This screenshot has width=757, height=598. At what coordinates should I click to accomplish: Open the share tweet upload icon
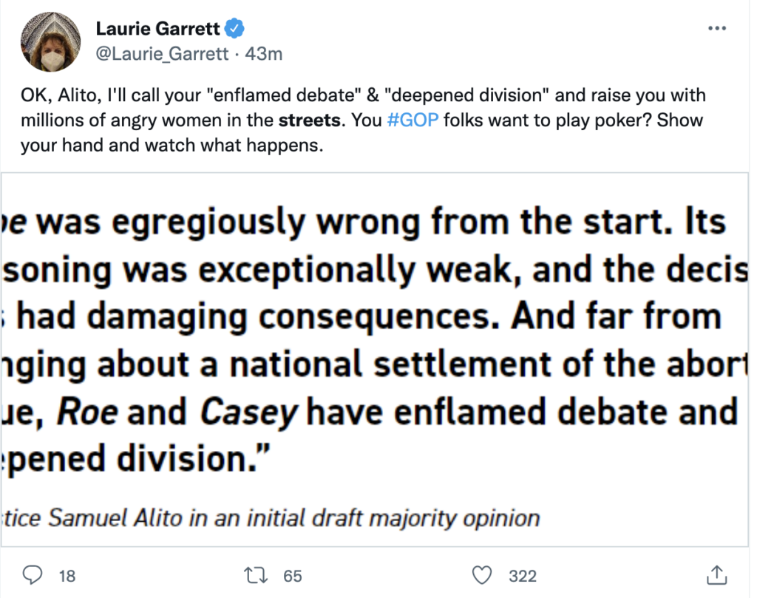716,574
